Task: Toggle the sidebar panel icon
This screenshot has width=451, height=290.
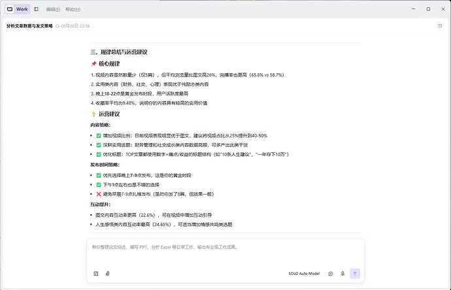Action: [36, 9]
